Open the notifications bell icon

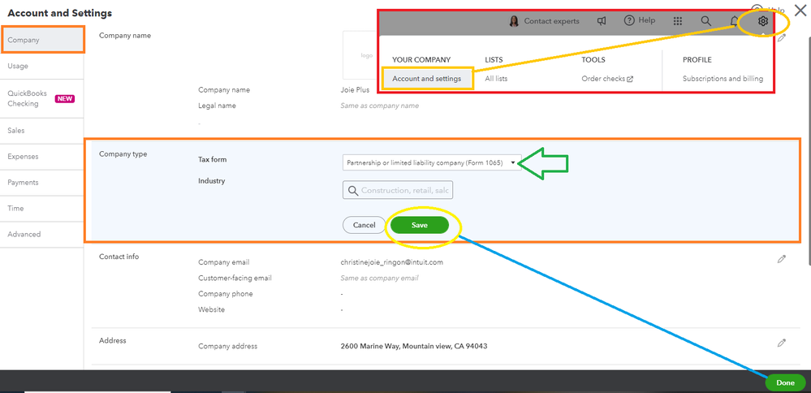734,21
